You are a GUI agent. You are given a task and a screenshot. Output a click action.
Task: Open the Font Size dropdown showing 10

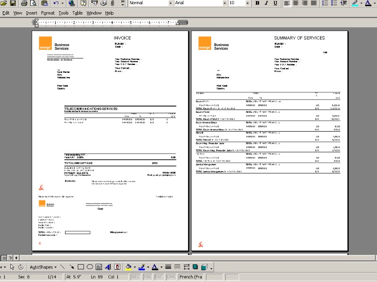[x=247, y=3]
